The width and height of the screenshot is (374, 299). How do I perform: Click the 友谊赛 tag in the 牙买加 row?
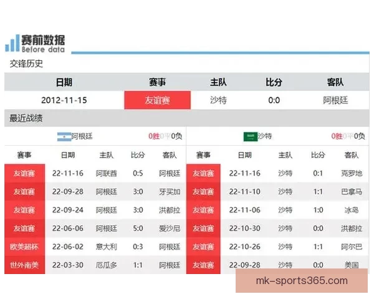24,192
